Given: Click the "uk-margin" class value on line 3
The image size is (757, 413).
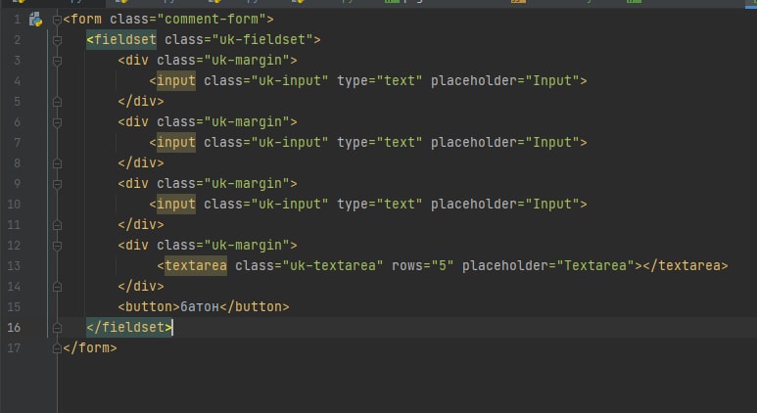Looking at the screenshot, I should [x=246, y=61].
